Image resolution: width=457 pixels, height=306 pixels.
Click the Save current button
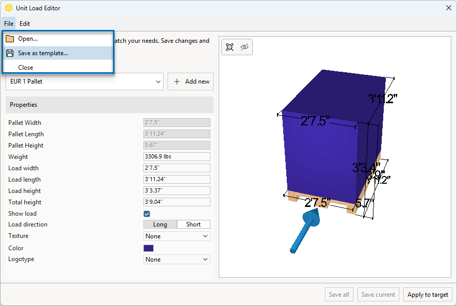coord(378,295)
